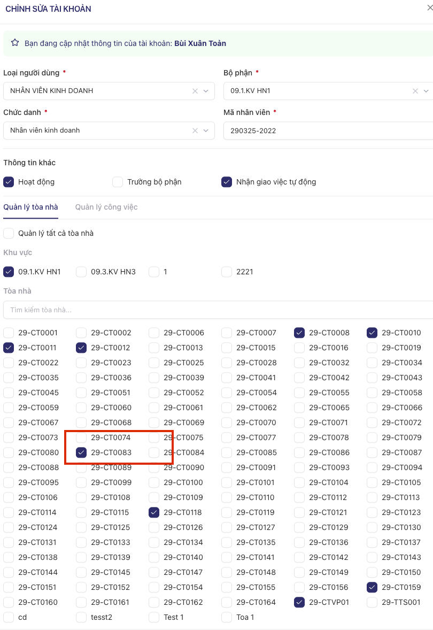The height and width of the screenshot is (630, 433).
Task: Select building 29-CT0074 checkbox
Action: 81,437
